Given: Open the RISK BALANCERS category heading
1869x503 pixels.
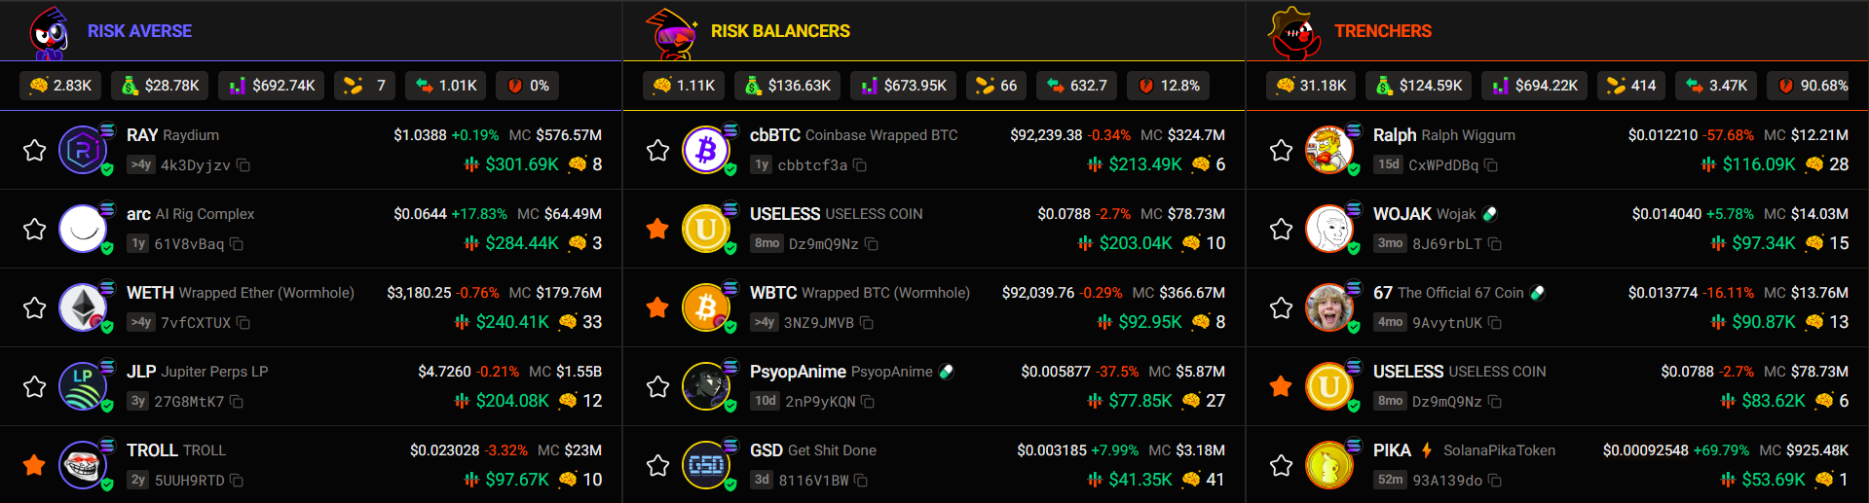Looking at the screenshot, I should (x=780, y=31).
